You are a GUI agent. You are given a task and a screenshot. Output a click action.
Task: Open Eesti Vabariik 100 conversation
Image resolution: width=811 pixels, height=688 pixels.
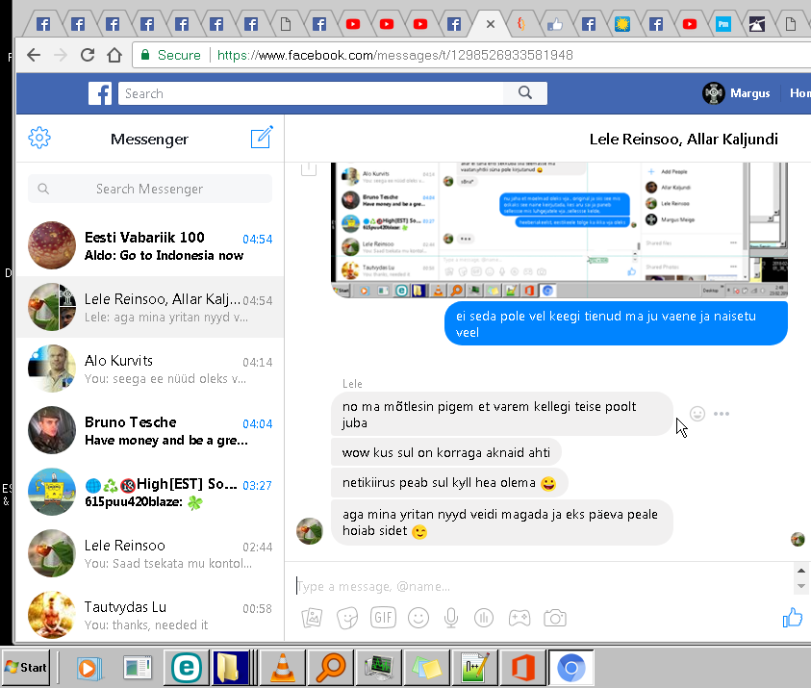click(150, 245)
